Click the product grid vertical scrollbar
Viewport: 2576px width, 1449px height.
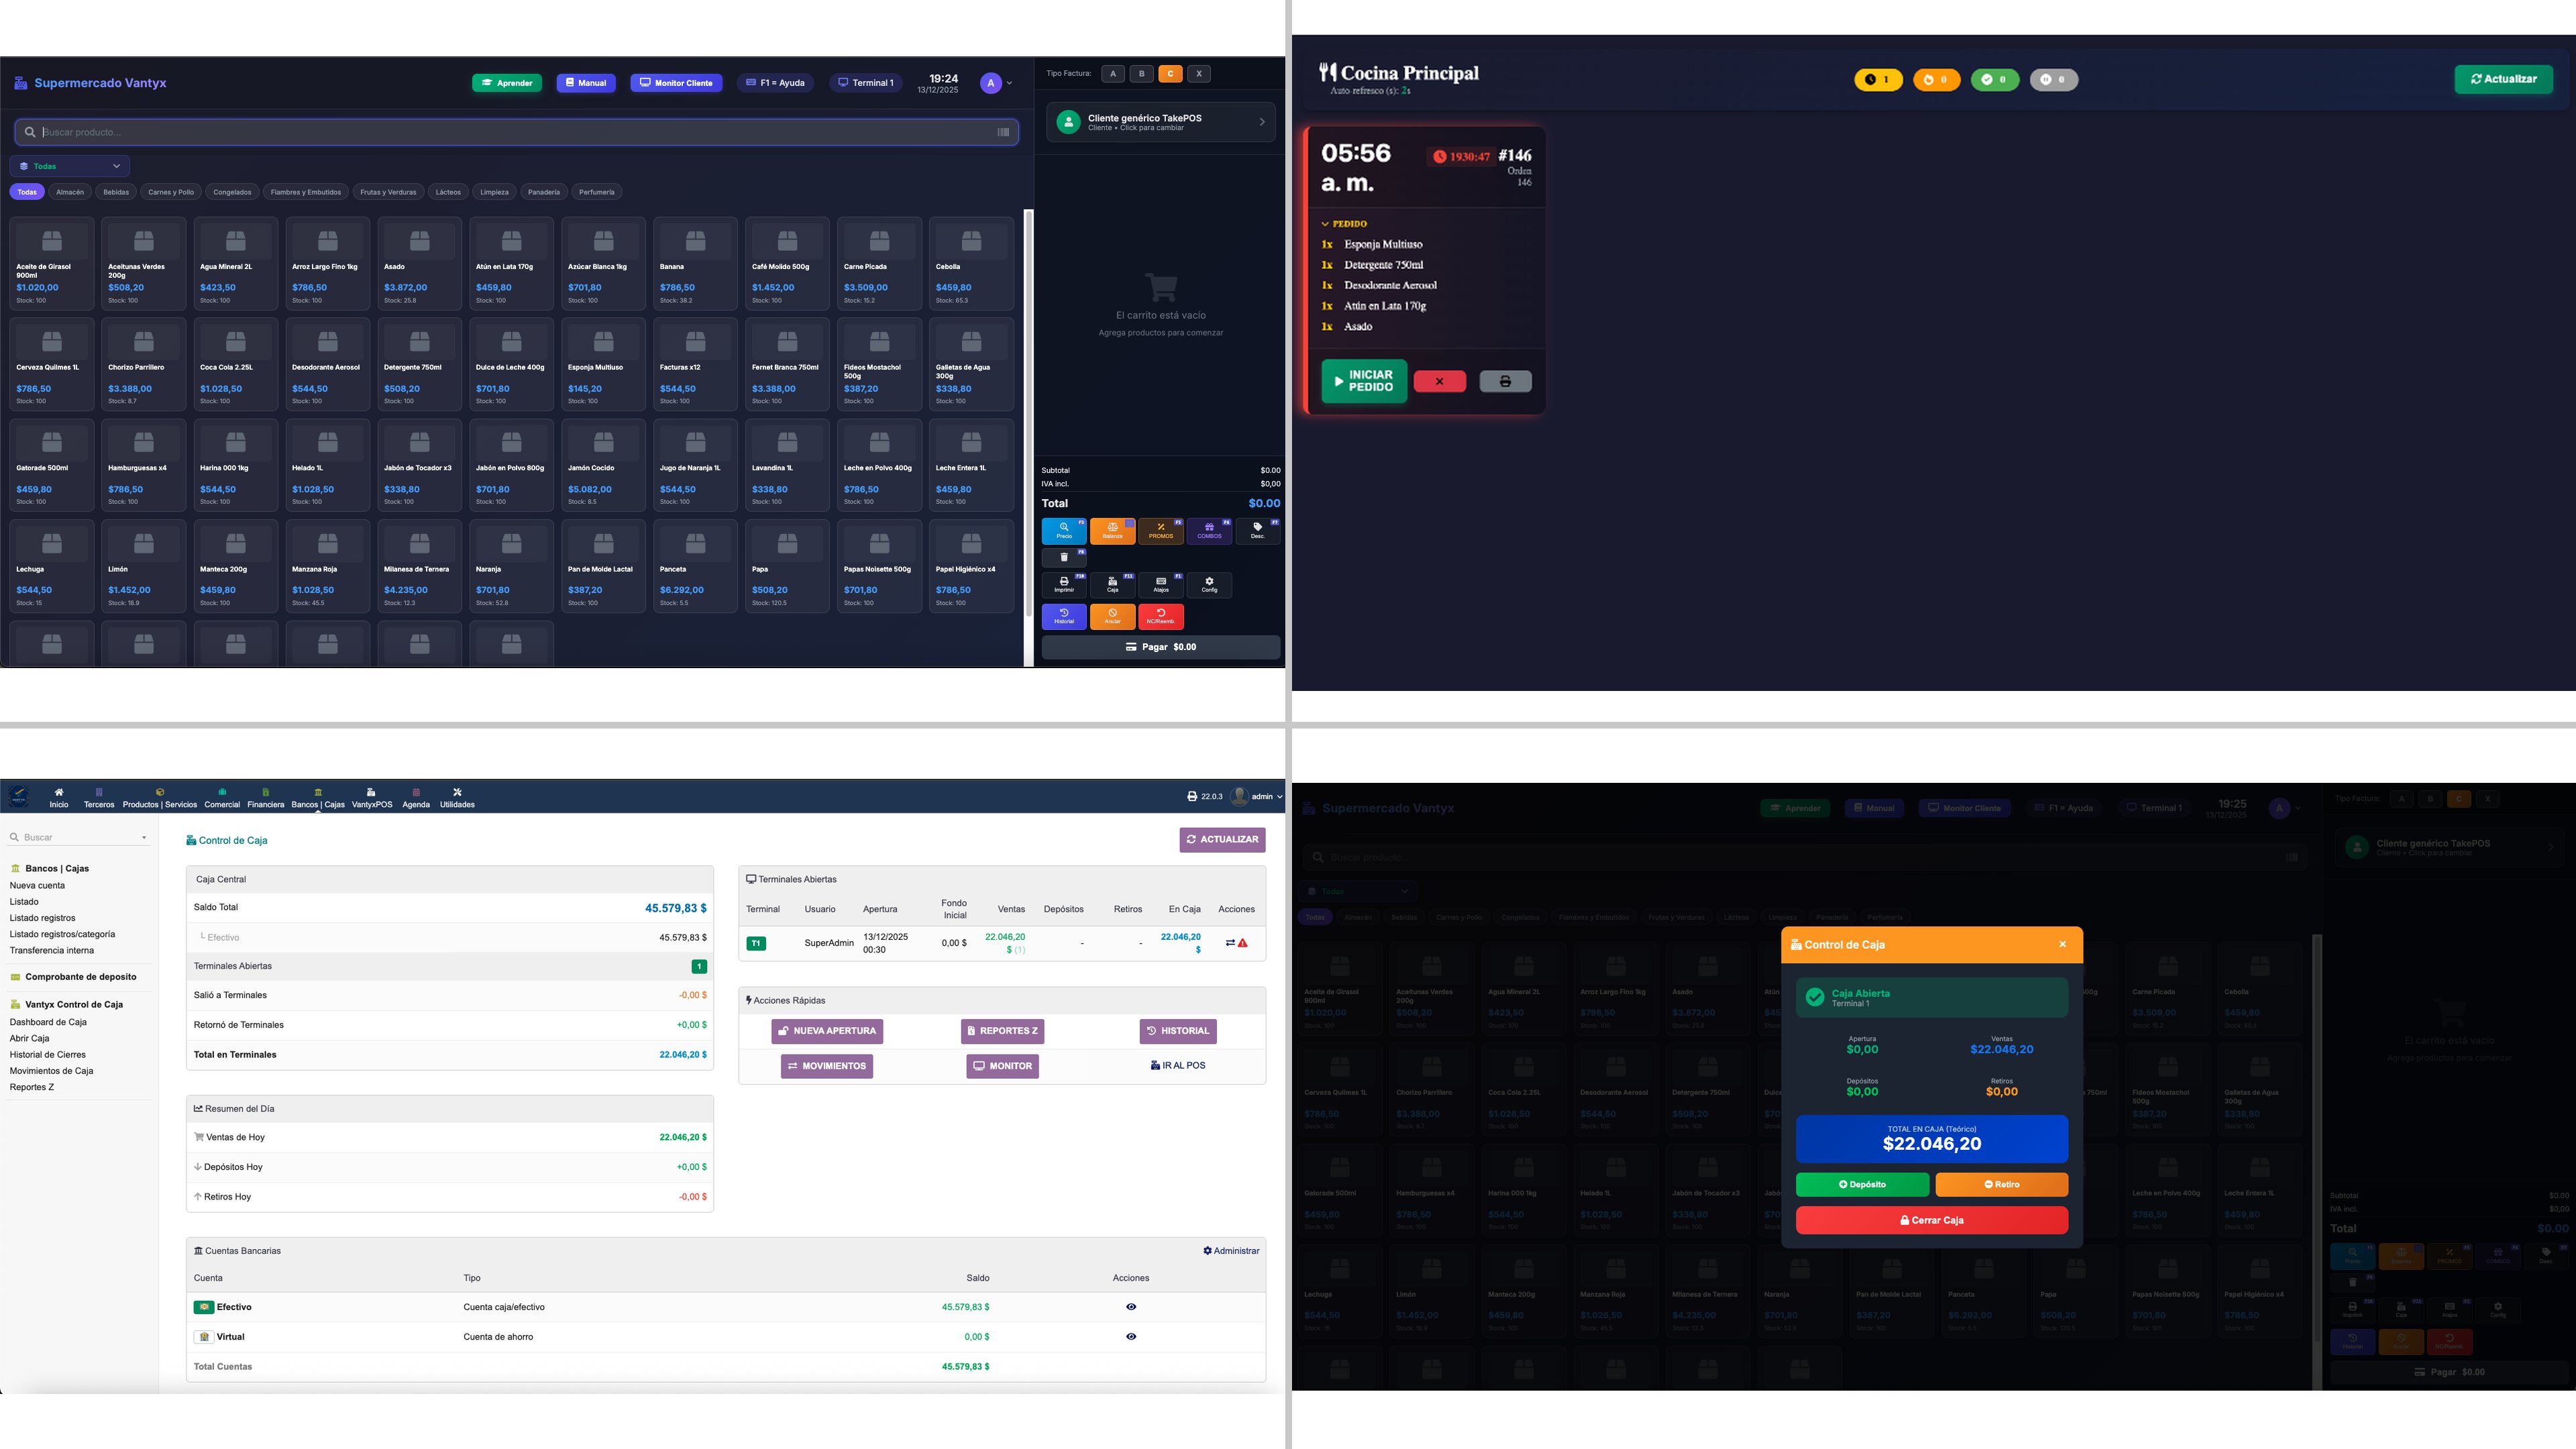click(x=1028, y=438)
